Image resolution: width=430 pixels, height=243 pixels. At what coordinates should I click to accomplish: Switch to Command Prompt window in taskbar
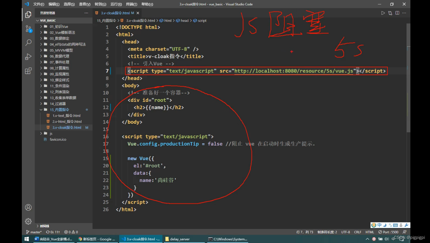click(228, 239)
